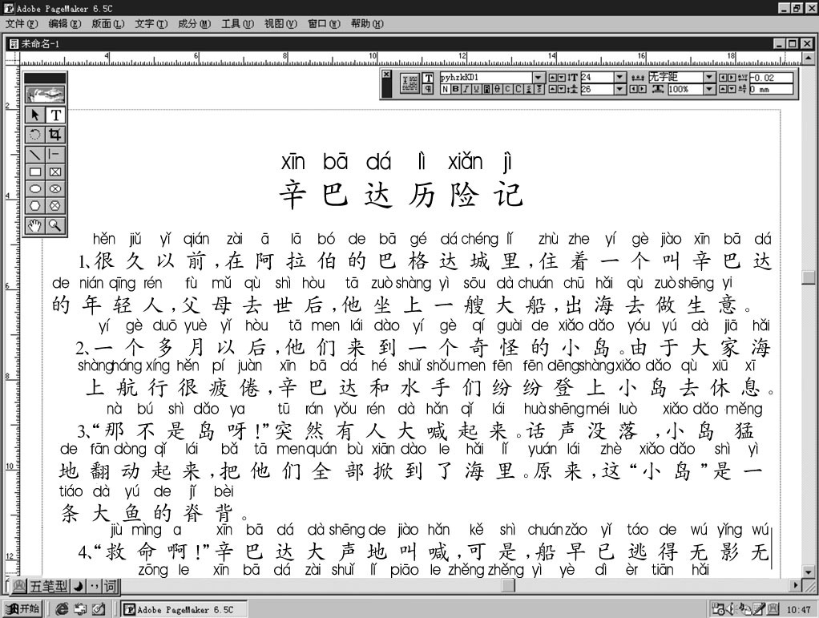Image resolution: width=819 pixels, height=618 pixels.
Task: Toggle half/full width moon icon on IME bar
Action: coord(78,586)
